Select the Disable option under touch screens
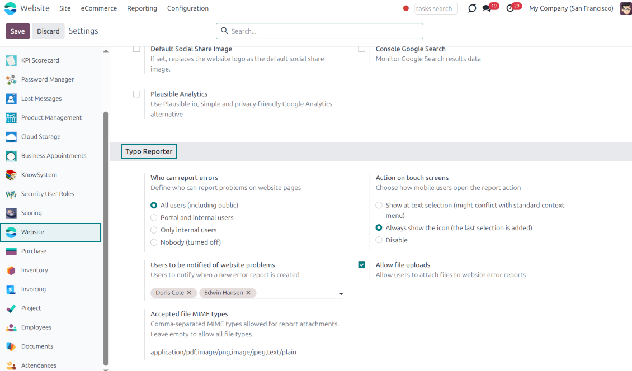 378,240
